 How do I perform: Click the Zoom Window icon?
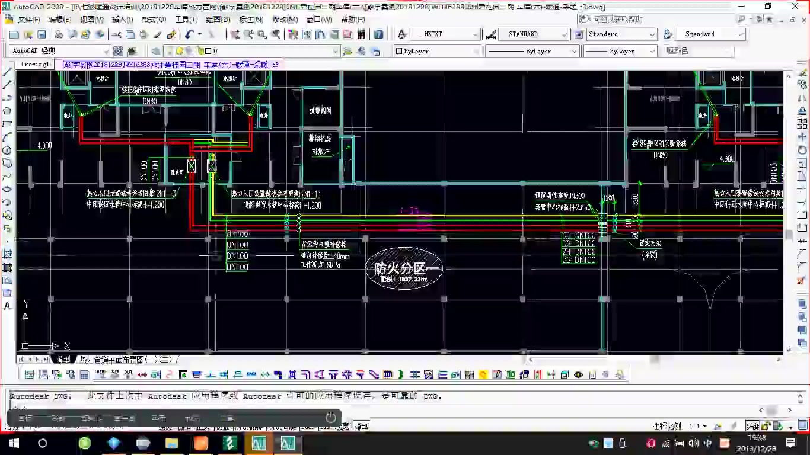coord(262,34)
